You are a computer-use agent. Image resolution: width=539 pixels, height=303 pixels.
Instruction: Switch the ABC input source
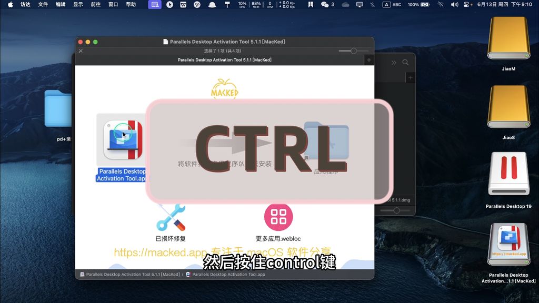tap(392, 4)
